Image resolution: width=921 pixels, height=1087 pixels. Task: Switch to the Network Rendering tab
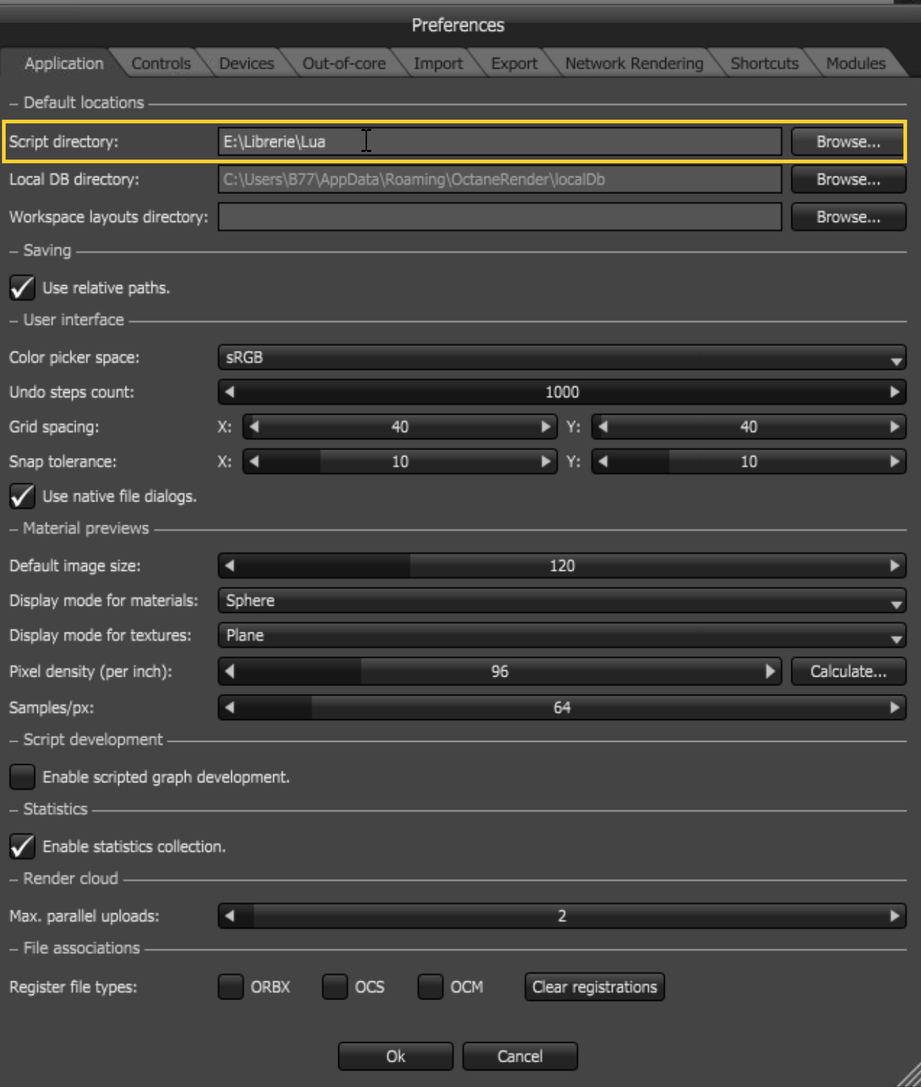[634, 64]
